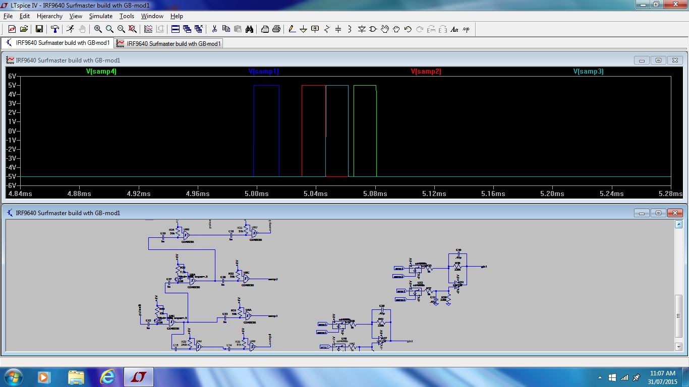Screen dimensions: 689x387
Task: Select the Diode component tool
Action: [x=361, y=29]
